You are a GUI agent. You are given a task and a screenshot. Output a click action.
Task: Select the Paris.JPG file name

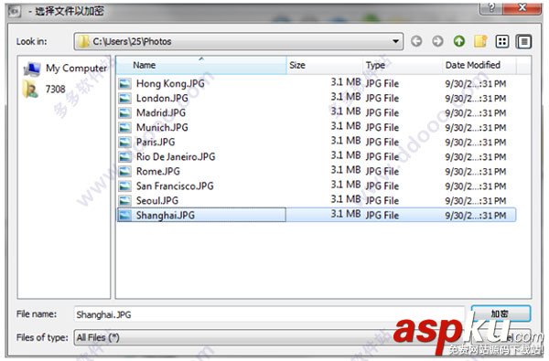point(156,143)
